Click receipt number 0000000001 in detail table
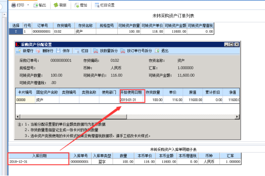The width and height of the screenshot is (265, 176). (x=80, y=162)
